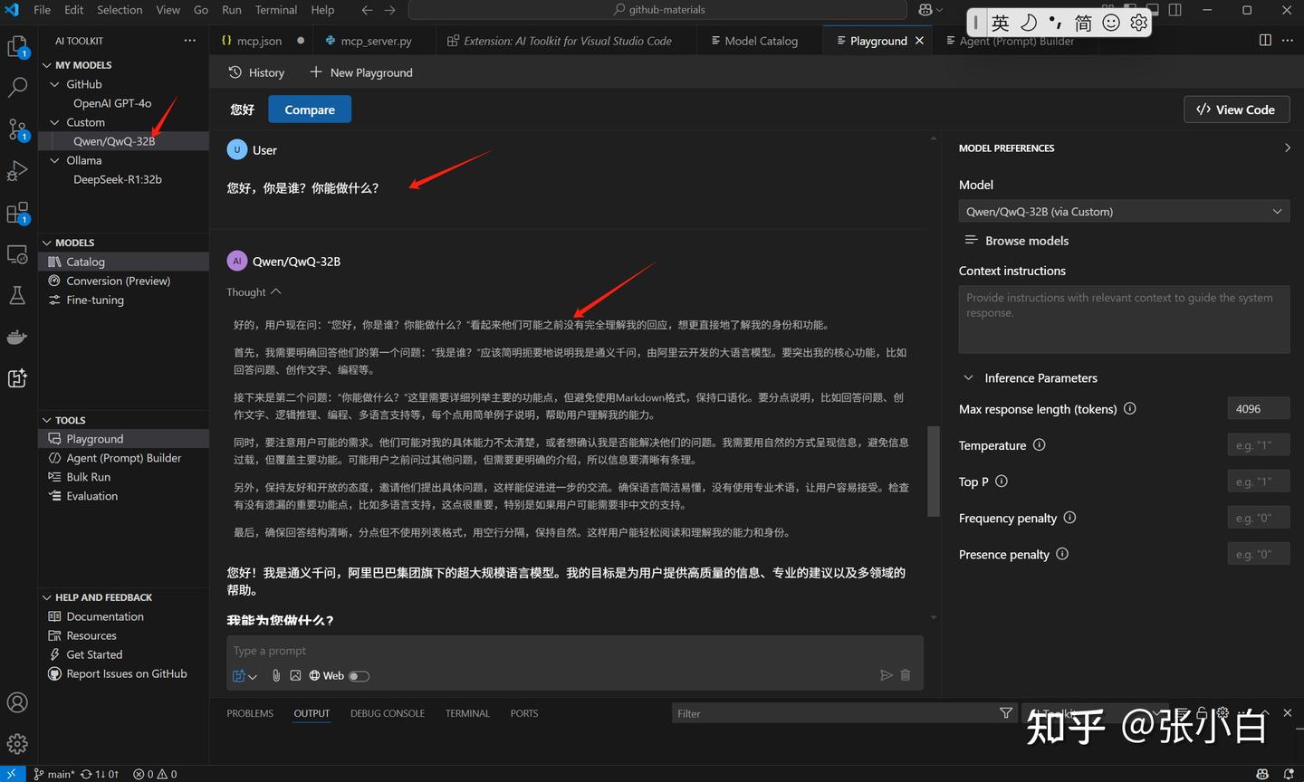Collapse the HELP AND FEEDBACK section
The width and height of the screenshot is (1304, 782).
47,597
